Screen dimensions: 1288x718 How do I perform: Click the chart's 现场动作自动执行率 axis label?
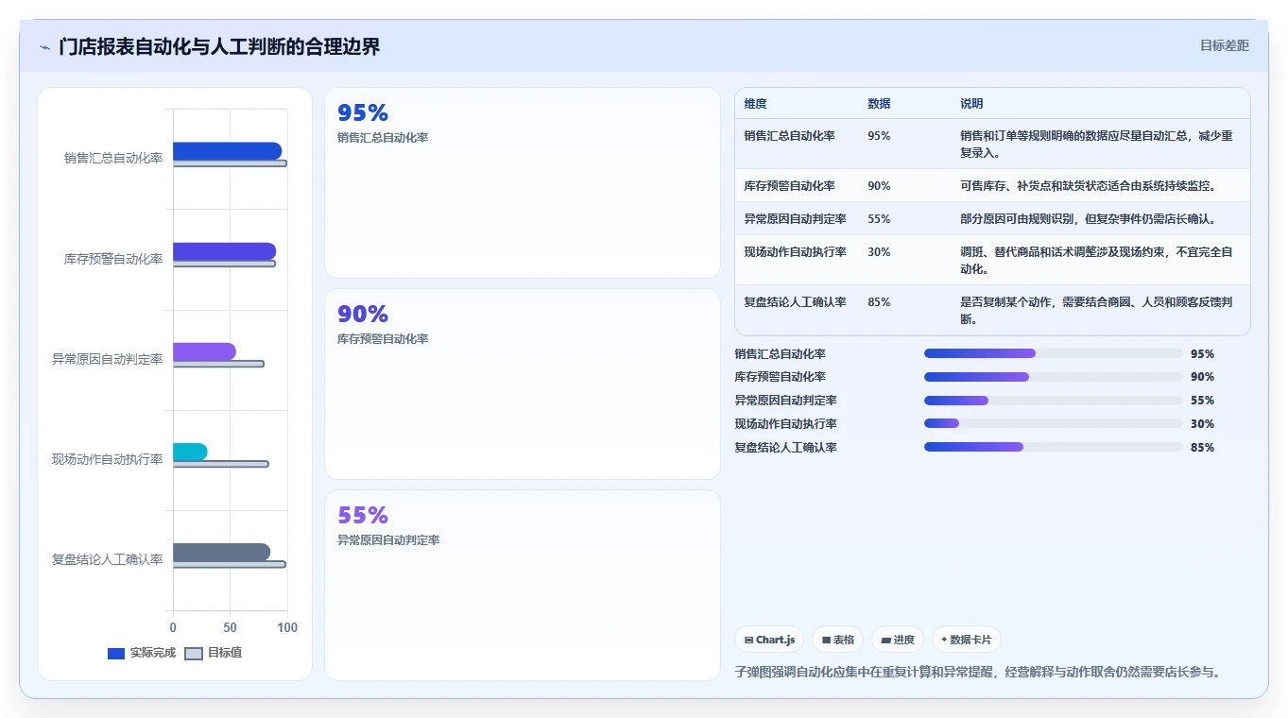[107, 459]
